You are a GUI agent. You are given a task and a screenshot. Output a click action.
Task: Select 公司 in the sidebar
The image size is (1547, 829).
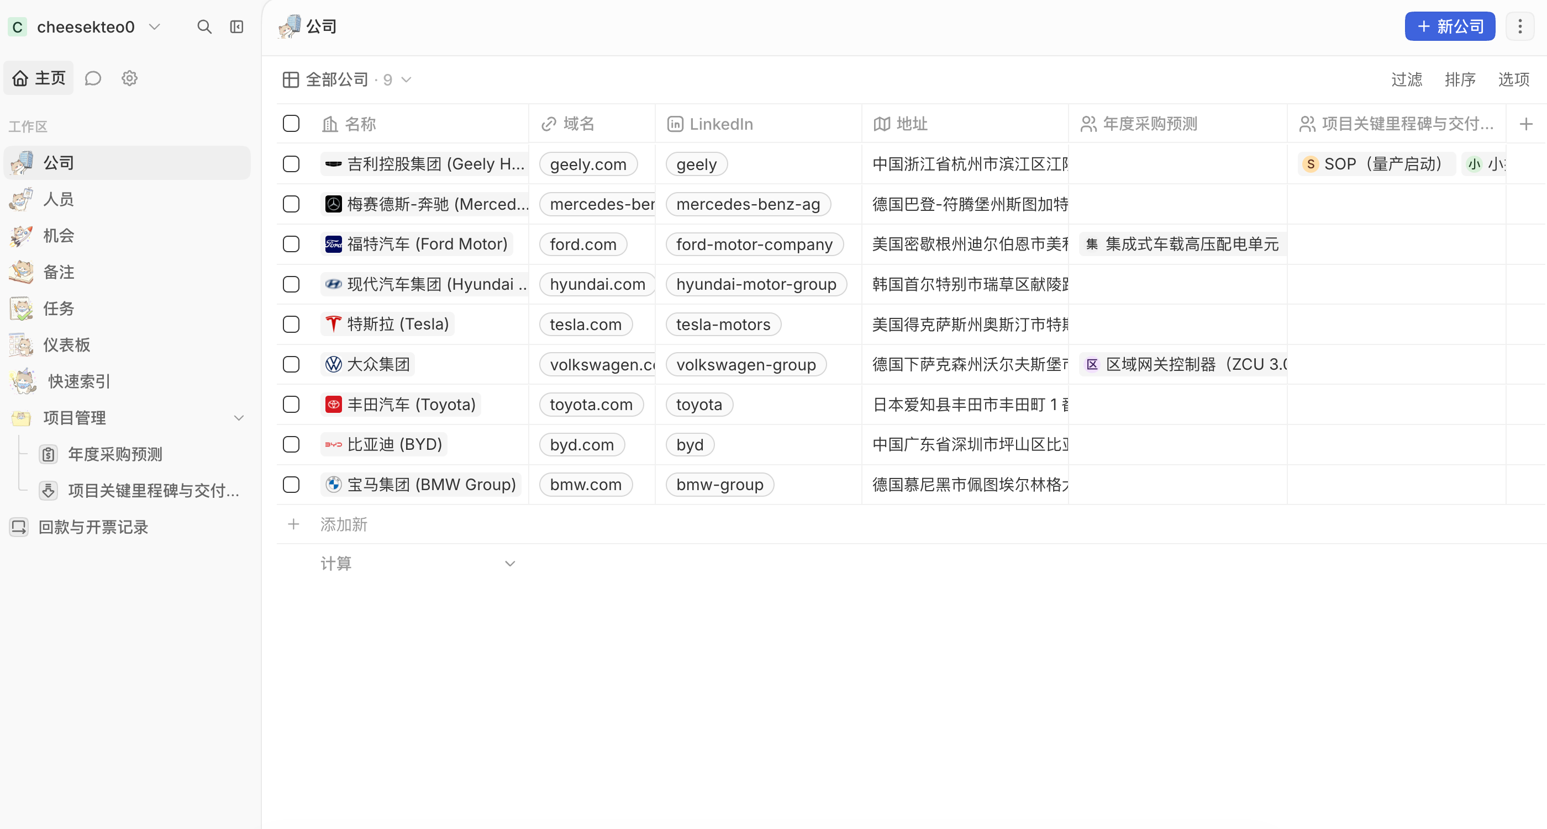127,163
